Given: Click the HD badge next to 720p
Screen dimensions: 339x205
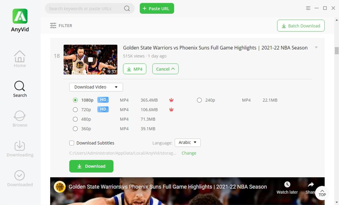Looking at the screenshot, I should [103, 109].
